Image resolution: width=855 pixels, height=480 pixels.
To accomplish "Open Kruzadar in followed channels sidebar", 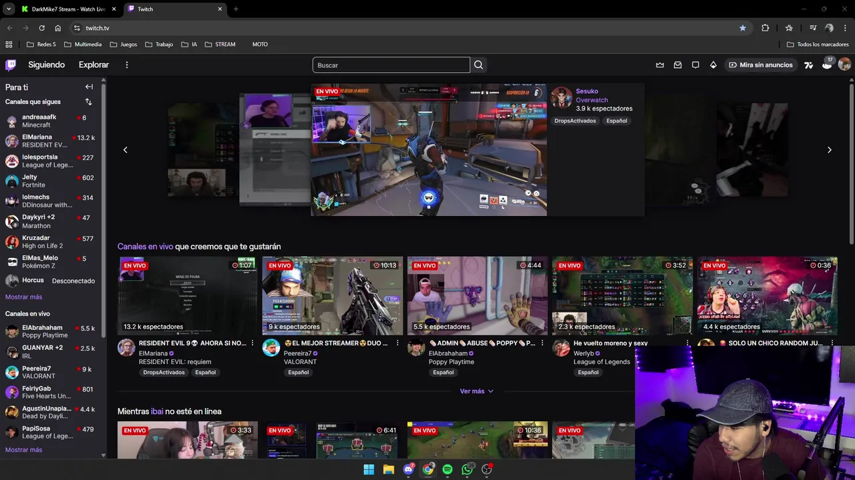I will [x=50, y=242].
